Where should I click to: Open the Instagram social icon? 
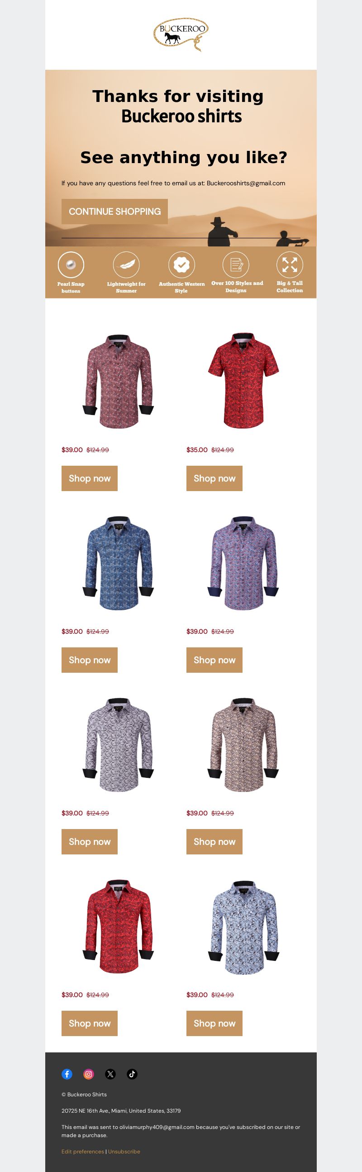coord(89,1074)
